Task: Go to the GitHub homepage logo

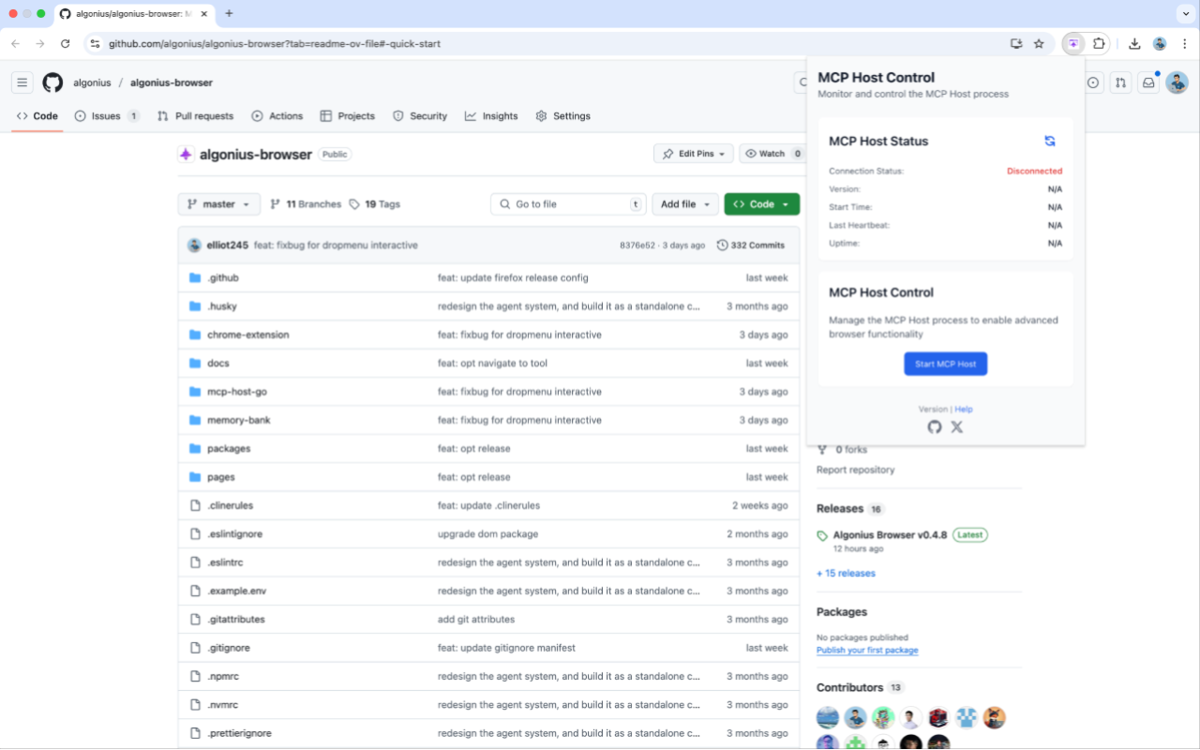Action: coord(52,82)
